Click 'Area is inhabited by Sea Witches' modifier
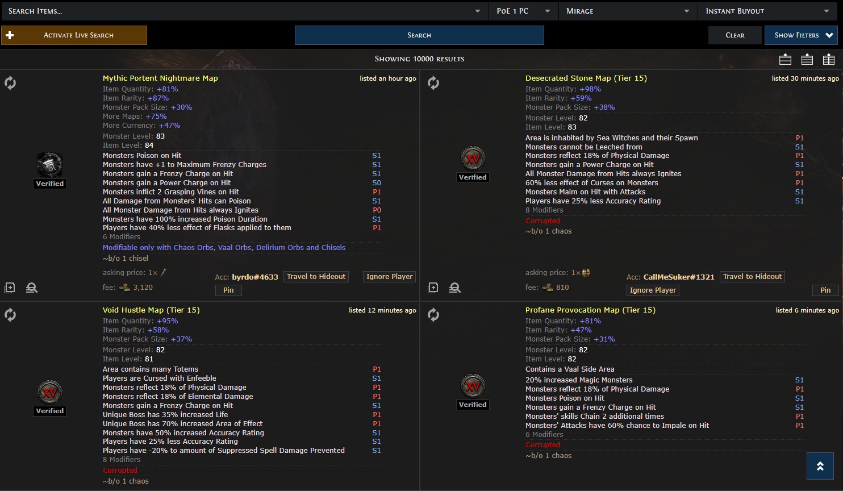 (x=612, y=138)
